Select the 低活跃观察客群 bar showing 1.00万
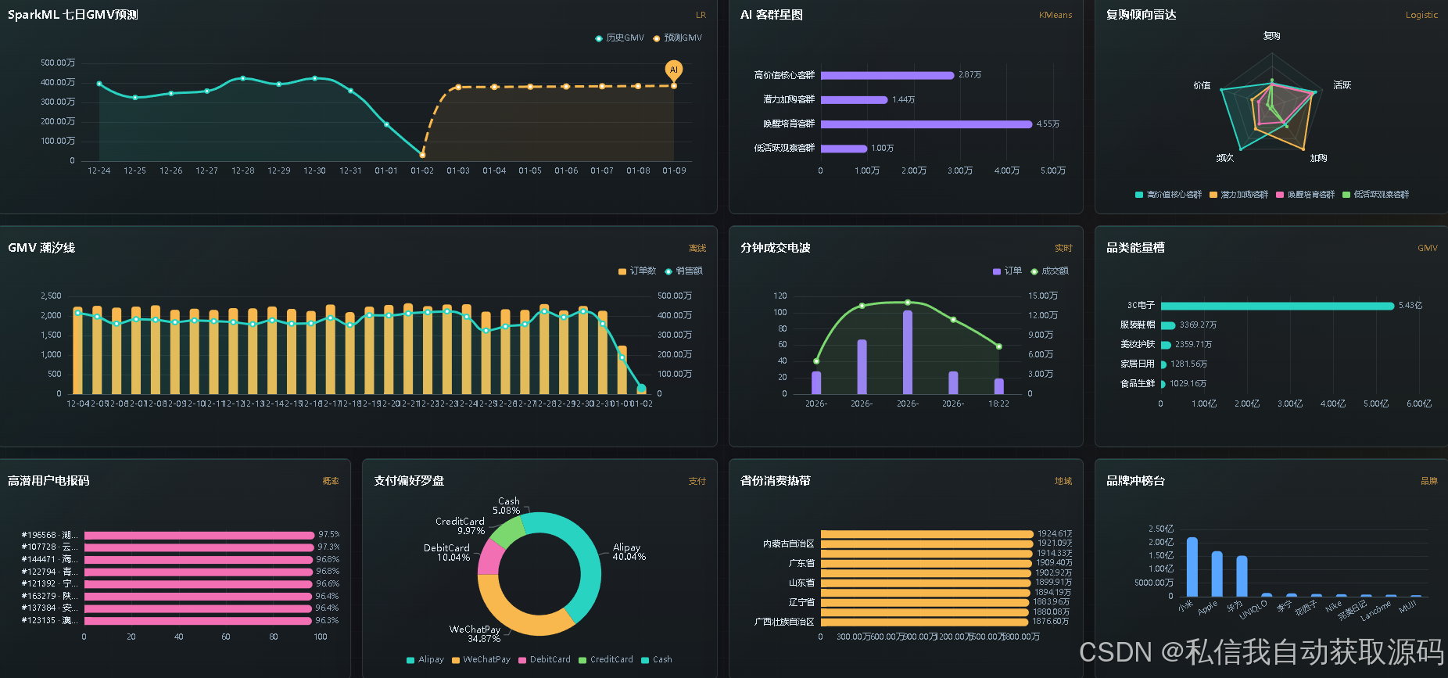This screenshot has width=1448, height=678. [844, 148]
